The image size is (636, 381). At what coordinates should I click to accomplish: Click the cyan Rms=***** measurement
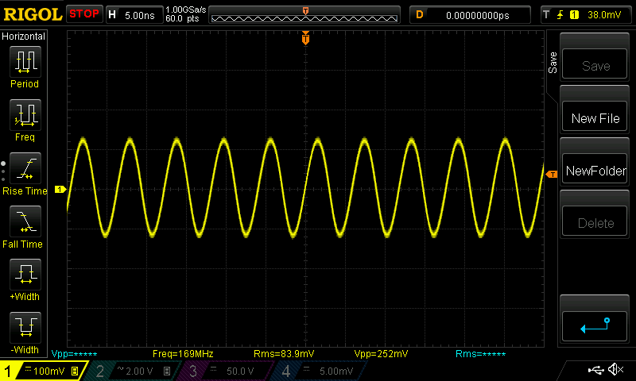[x=481, y=354]
